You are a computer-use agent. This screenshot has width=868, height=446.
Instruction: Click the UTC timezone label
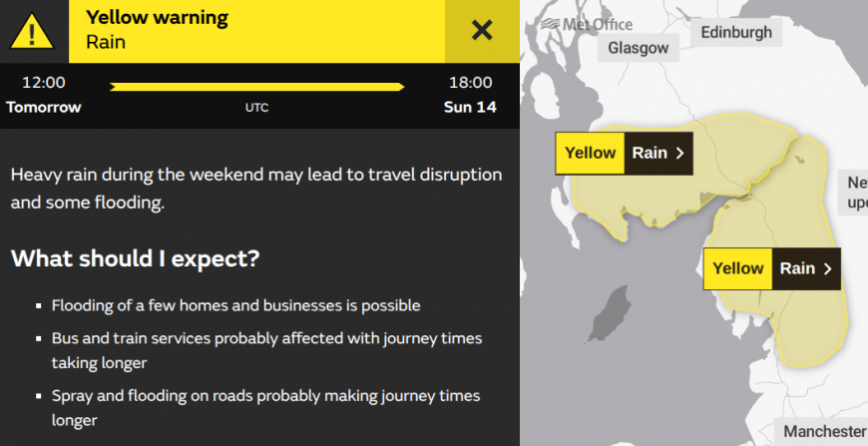click(256, 108)
